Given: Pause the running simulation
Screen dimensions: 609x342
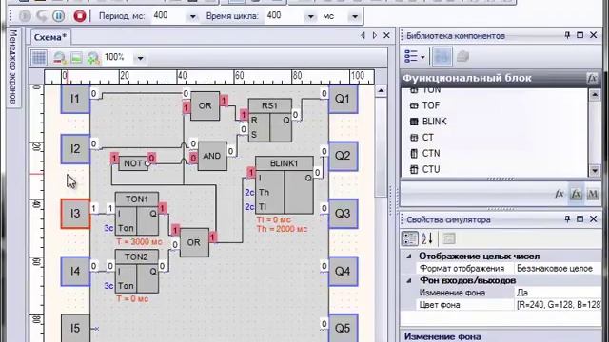Looking at the screenshot, I should [x=59, y=16].
